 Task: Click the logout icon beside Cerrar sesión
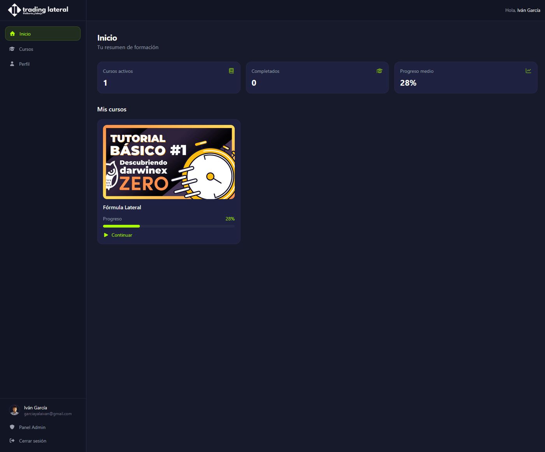pyautogui.click(x=12, y=441)
